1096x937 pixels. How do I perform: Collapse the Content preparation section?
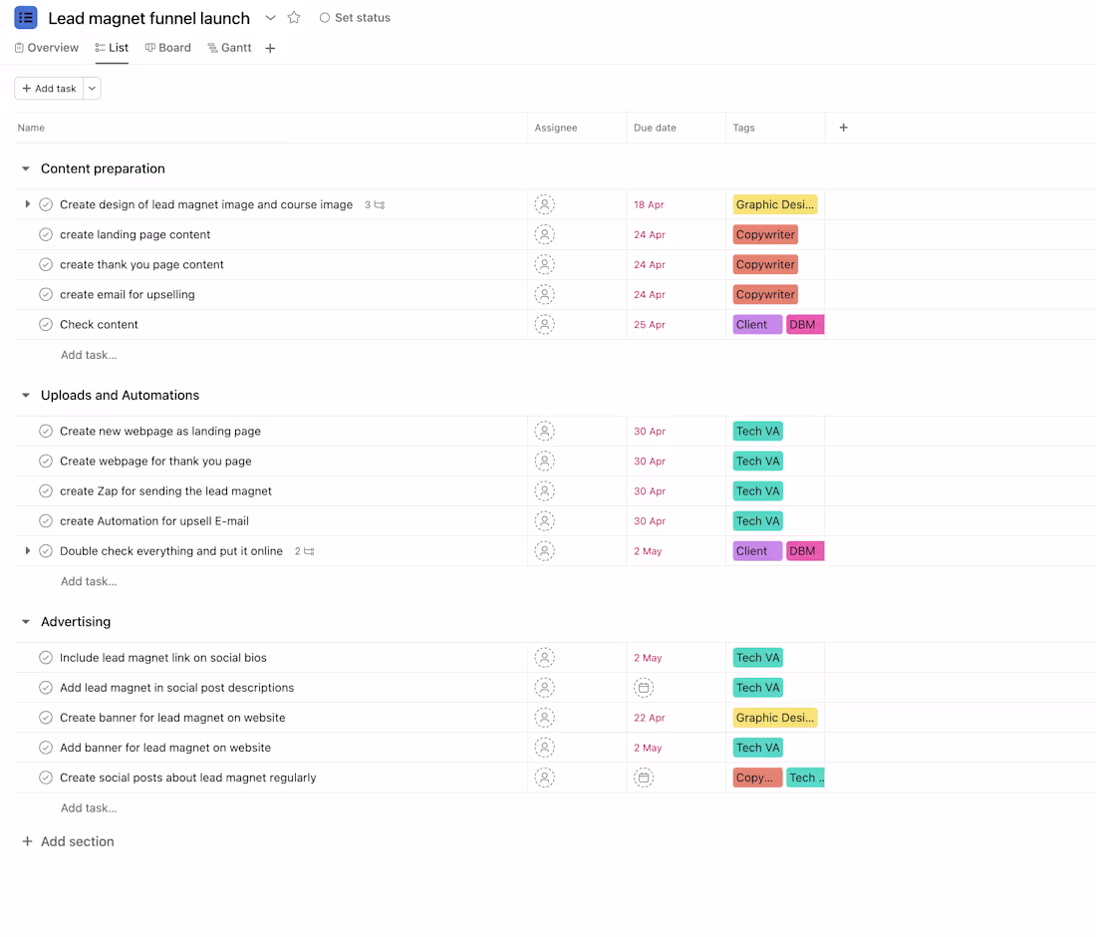tap(26, 168)
